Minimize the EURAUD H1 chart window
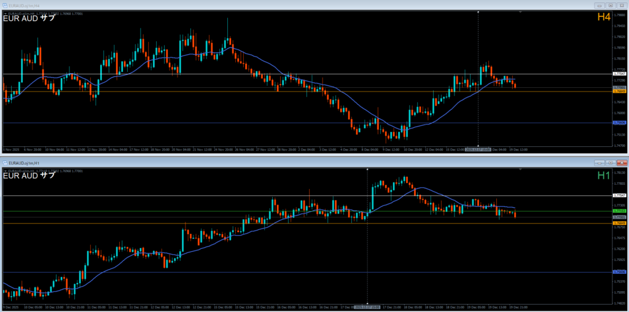Viewport: 629px width, 312px height. click(x=600, y=162)
